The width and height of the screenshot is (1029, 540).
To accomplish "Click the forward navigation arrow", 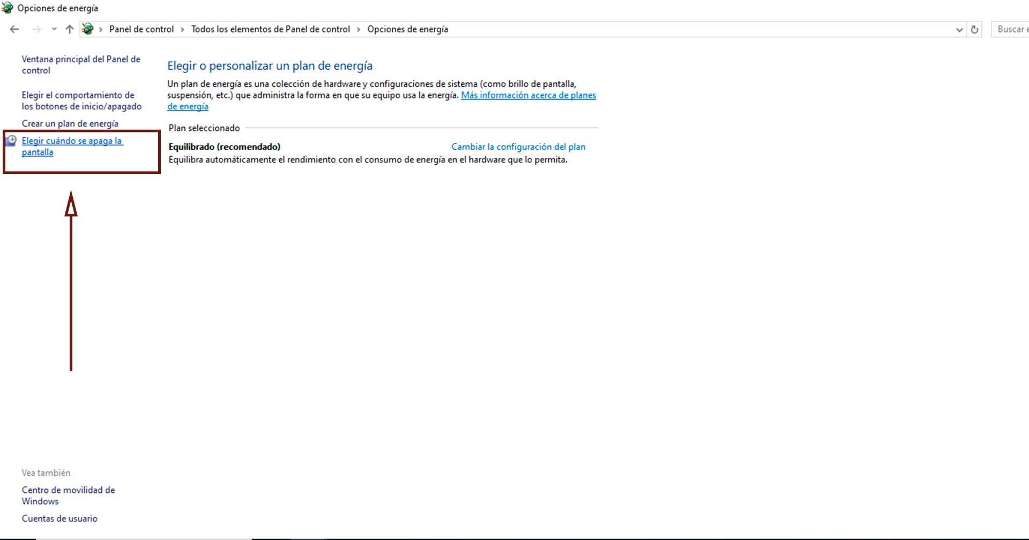I will 36,29.
